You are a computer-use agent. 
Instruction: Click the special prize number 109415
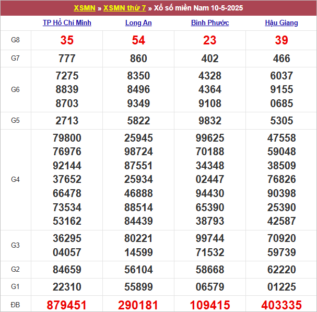(210, 305)
